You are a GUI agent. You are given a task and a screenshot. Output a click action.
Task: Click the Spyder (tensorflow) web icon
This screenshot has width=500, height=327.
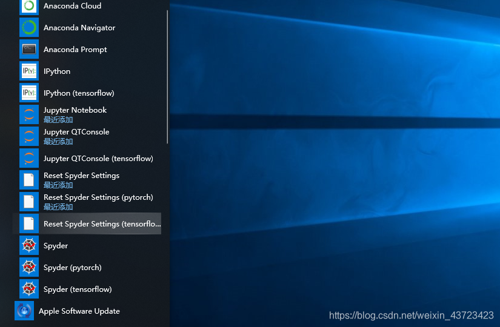click(29, 289)
